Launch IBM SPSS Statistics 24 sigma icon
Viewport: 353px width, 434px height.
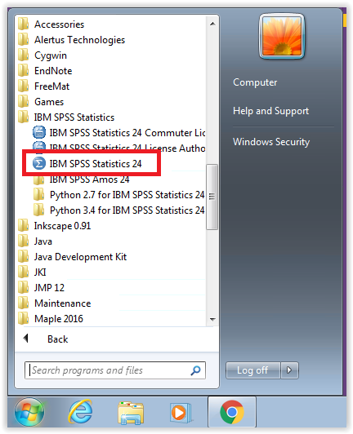(x=39, y=164)
